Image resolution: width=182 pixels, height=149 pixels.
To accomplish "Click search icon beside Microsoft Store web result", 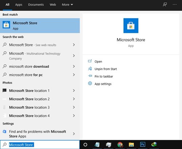I will tap(5, 44).
